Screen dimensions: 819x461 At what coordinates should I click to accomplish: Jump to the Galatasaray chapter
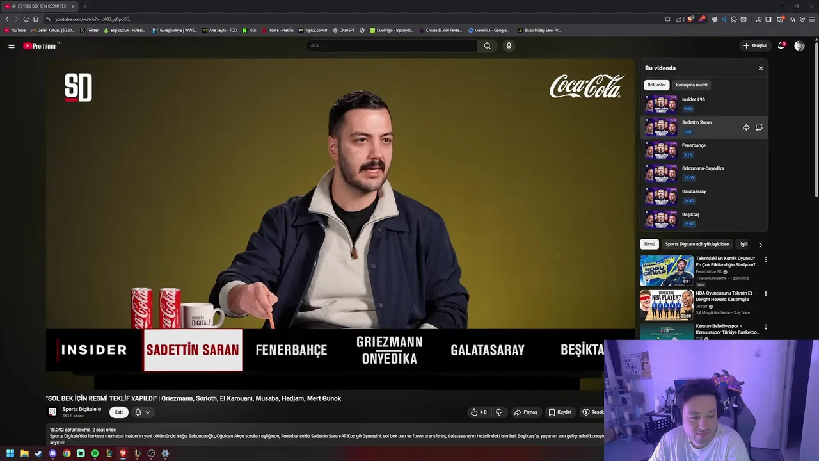pos(704,197)
